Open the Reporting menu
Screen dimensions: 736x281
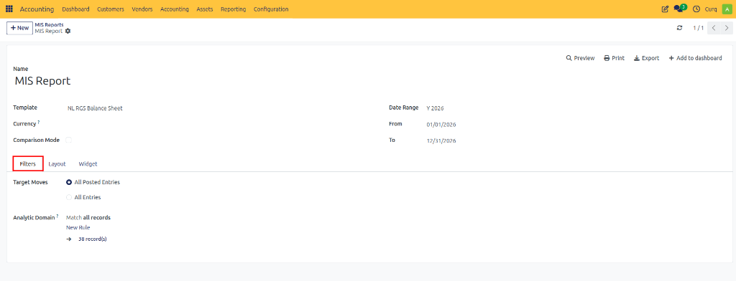pyautogui.click(x=234, y=9)
